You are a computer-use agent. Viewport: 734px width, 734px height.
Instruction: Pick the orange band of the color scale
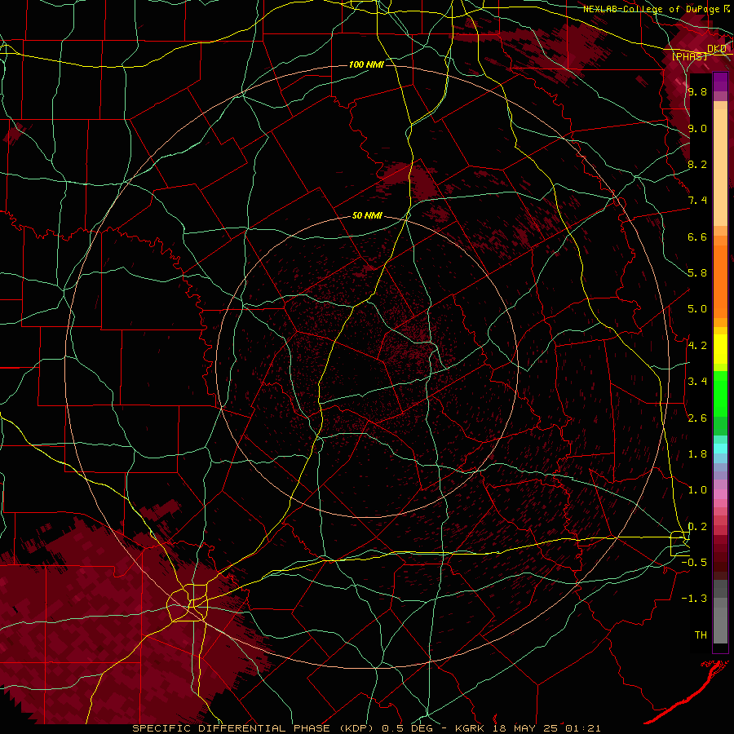pyautogui.click(x=720, y=281)
